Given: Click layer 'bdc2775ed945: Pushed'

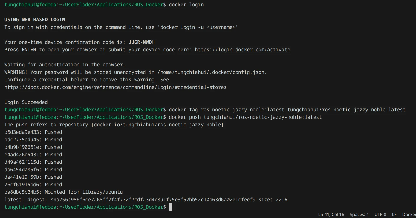Looking at the screenshot, I should 33,140.
